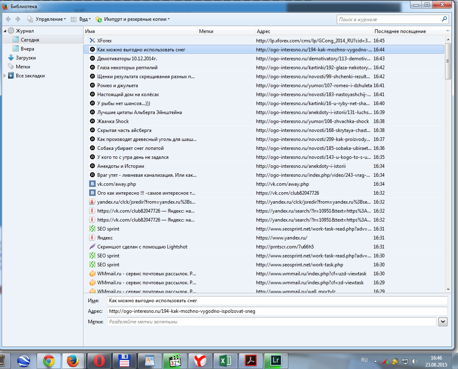This screenshot has width=458, height=369.
Task: Select Ромео и джульета entry
Action: 264,85
